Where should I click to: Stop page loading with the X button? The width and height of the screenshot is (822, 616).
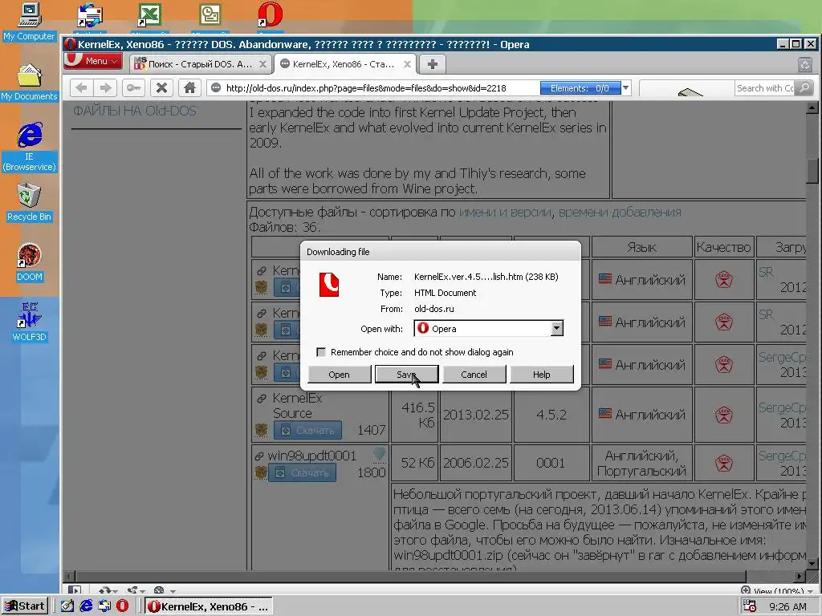[161, 87]
